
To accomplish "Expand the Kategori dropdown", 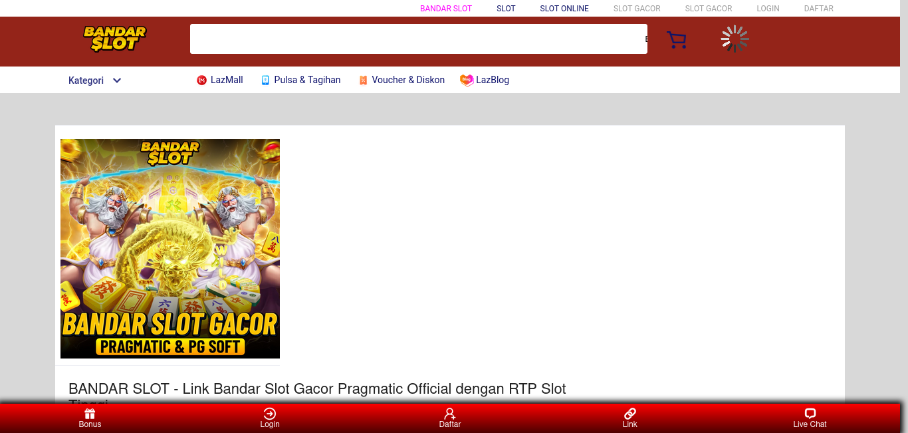I will coord(95,80).
